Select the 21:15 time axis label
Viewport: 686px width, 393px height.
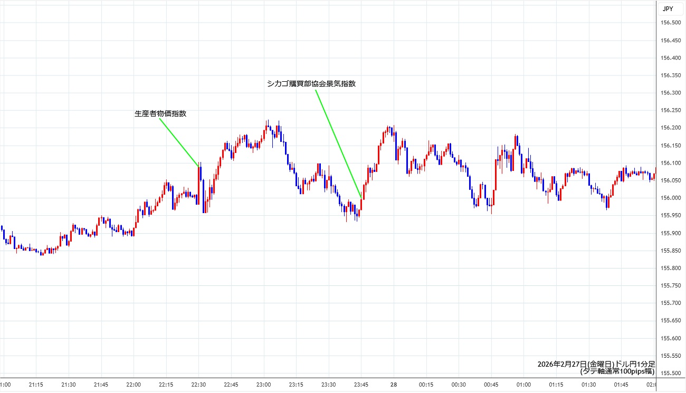click(x=36, y=385)
